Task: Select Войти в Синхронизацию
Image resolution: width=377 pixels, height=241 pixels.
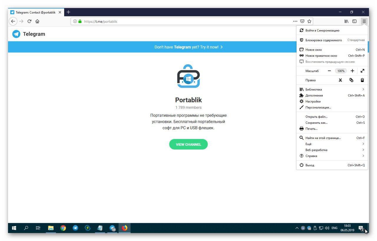Action: [x=332, y=30]
